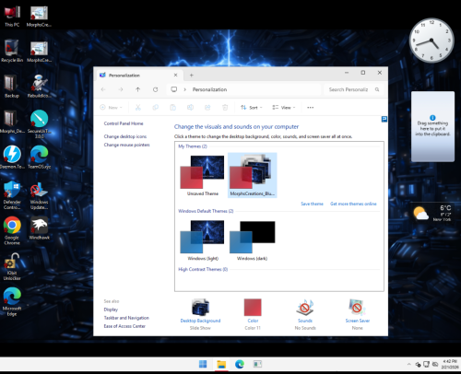Click the taskbar clock and date

click(x=450, y=364)
